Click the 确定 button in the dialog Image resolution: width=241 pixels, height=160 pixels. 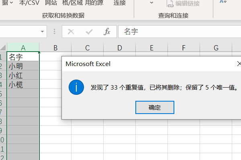(x=155, y=107)
